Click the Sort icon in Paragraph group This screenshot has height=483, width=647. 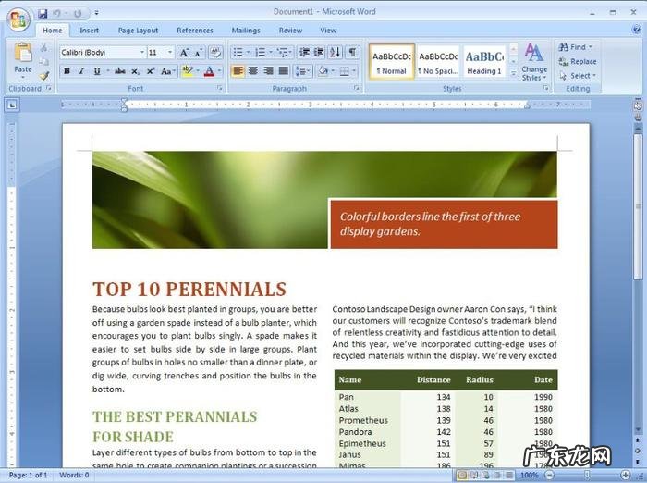pos(335,53)
